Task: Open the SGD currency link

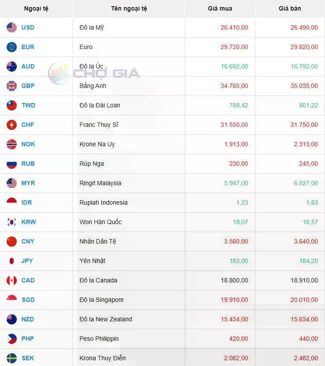Action: 28,300
